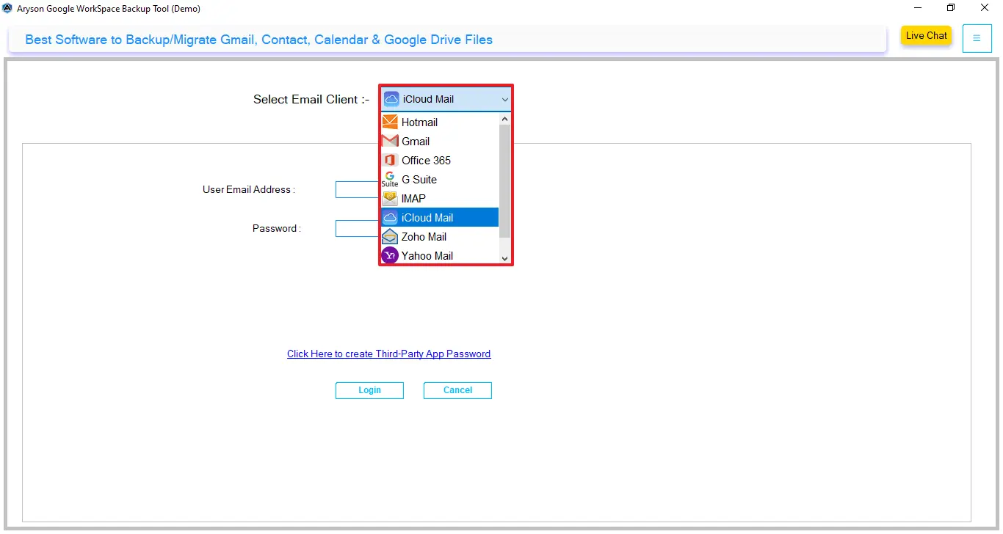The height and width of the screenshot is (534, 1003).
Task: Choose the Office 365 icon
Action: point(389,160)
